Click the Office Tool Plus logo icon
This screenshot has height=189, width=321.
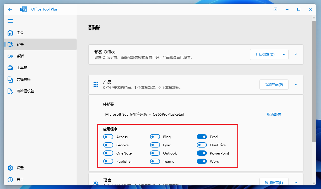point(24,9)
